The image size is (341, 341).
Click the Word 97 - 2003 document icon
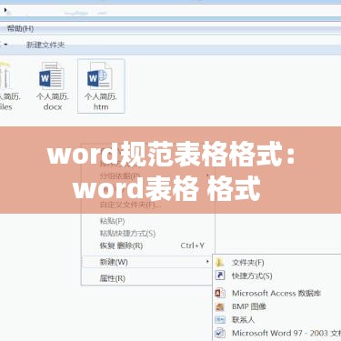[x=220, y=333]
